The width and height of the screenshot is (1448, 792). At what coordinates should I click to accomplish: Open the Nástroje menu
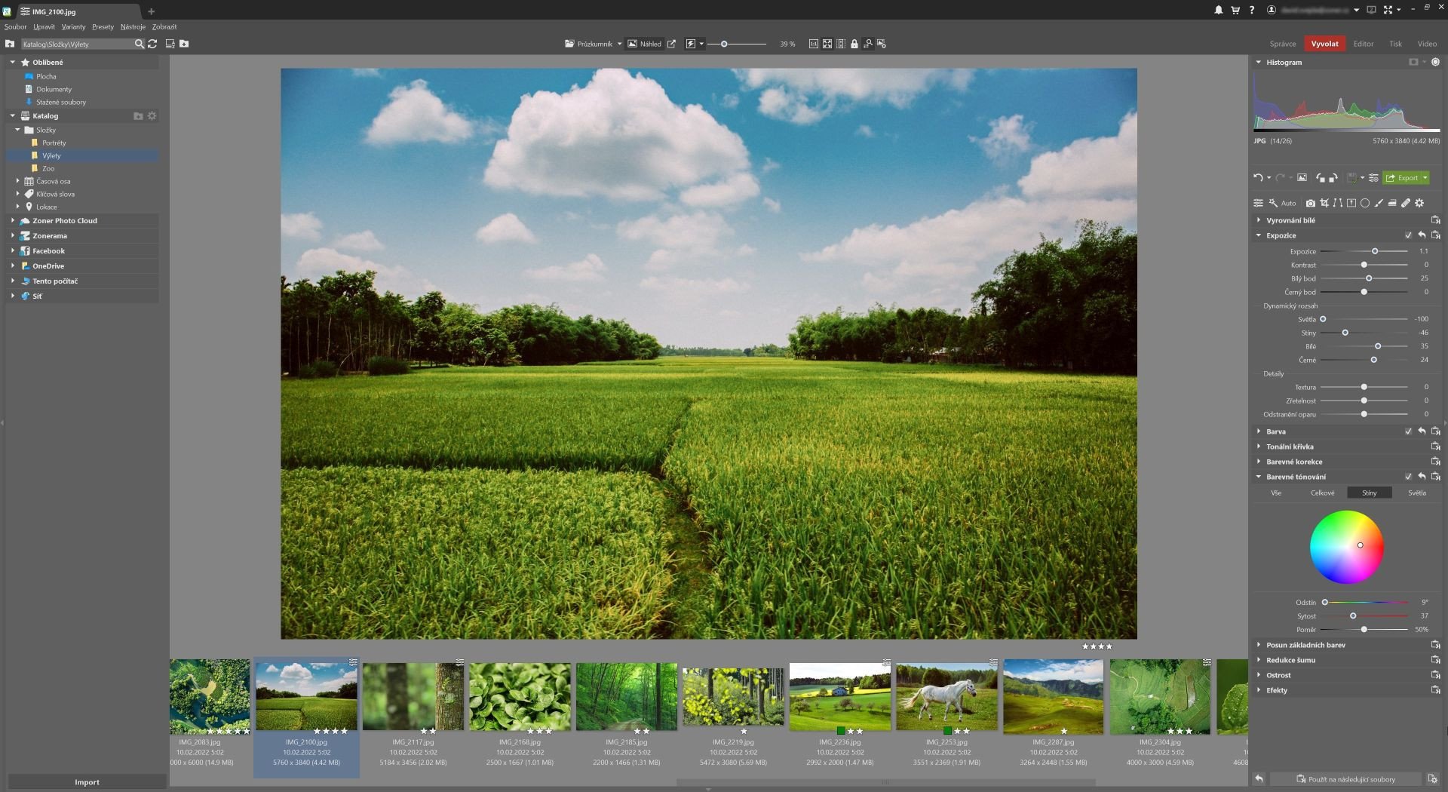coord(133,26)
